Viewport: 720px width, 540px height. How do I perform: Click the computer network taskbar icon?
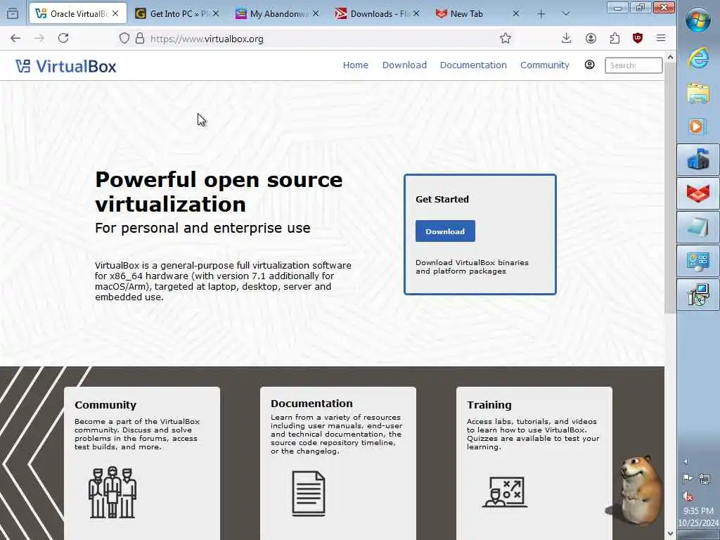pyautogui.click(x=698, y=295)
